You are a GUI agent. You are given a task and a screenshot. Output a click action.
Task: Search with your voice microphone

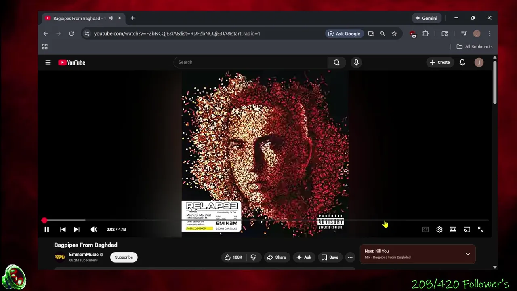[x=356, y=62]
